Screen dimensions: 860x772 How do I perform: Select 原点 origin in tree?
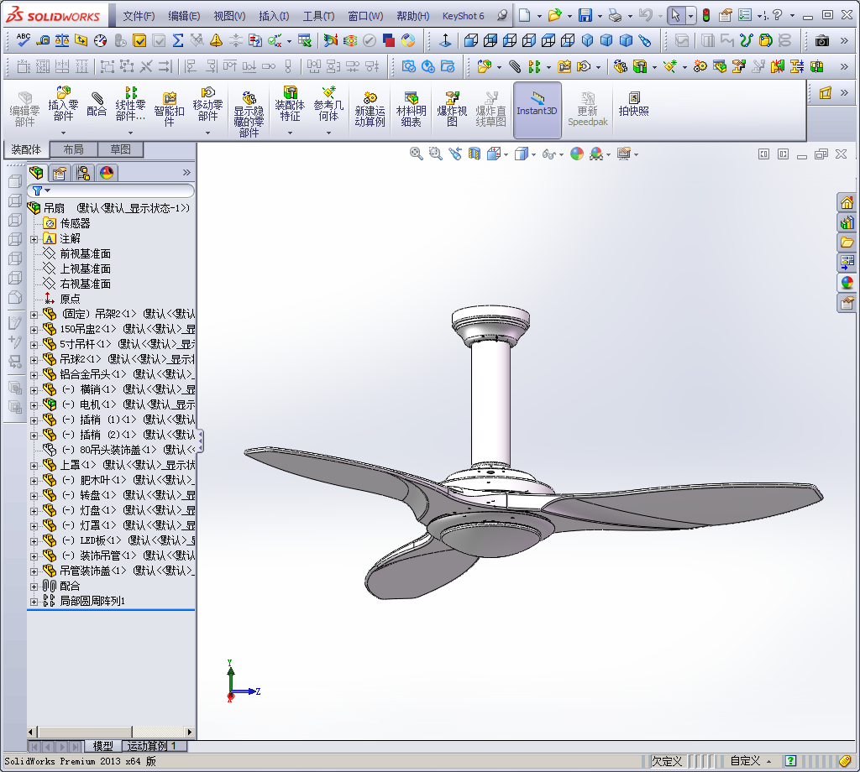[70, 300]
